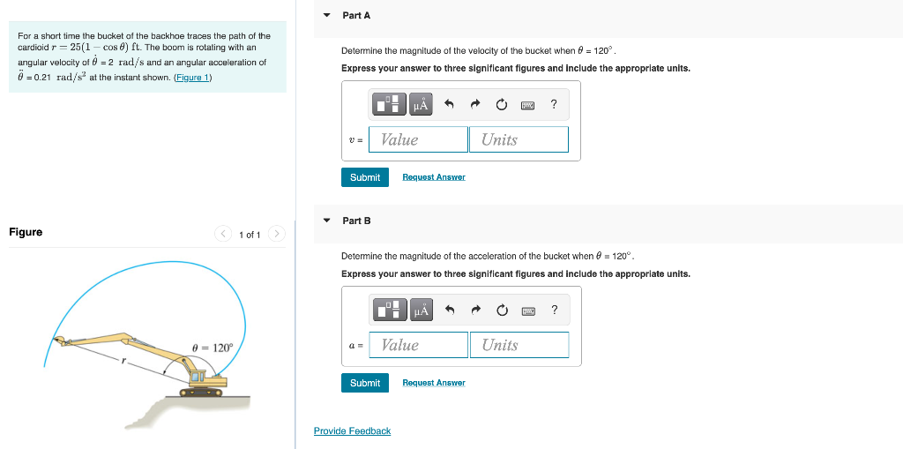The height and width of the screenshot is (449, 903).
Task: Open help question mark in Part A
Action: [x=554, y=104]
